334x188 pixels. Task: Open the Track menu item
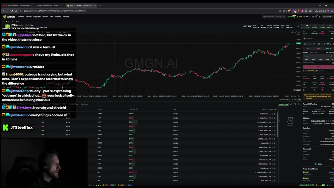pyautogui.click(x=51, y=17)
